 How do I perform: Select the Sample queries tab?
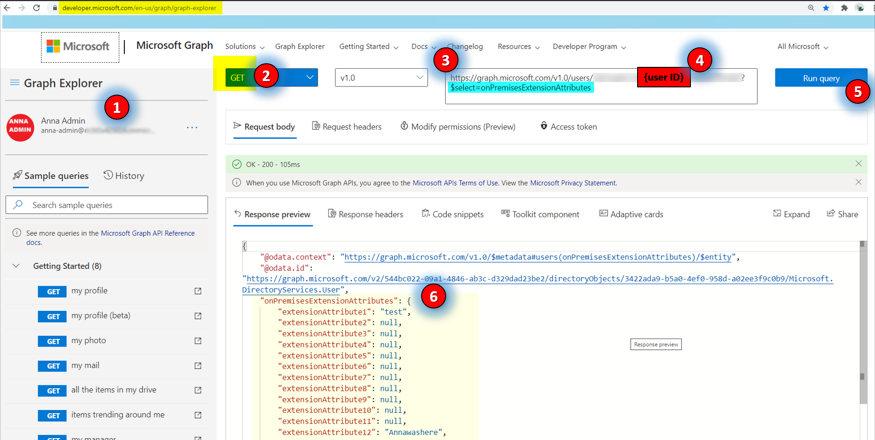[51, 176]
